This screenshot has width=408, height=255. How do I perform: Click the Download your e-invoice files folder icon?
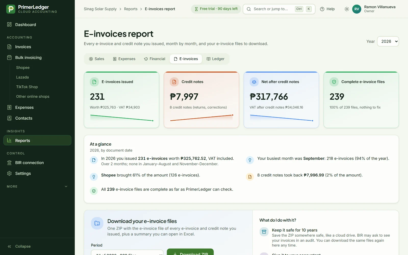pyautogui.click(x=97, y=223)
